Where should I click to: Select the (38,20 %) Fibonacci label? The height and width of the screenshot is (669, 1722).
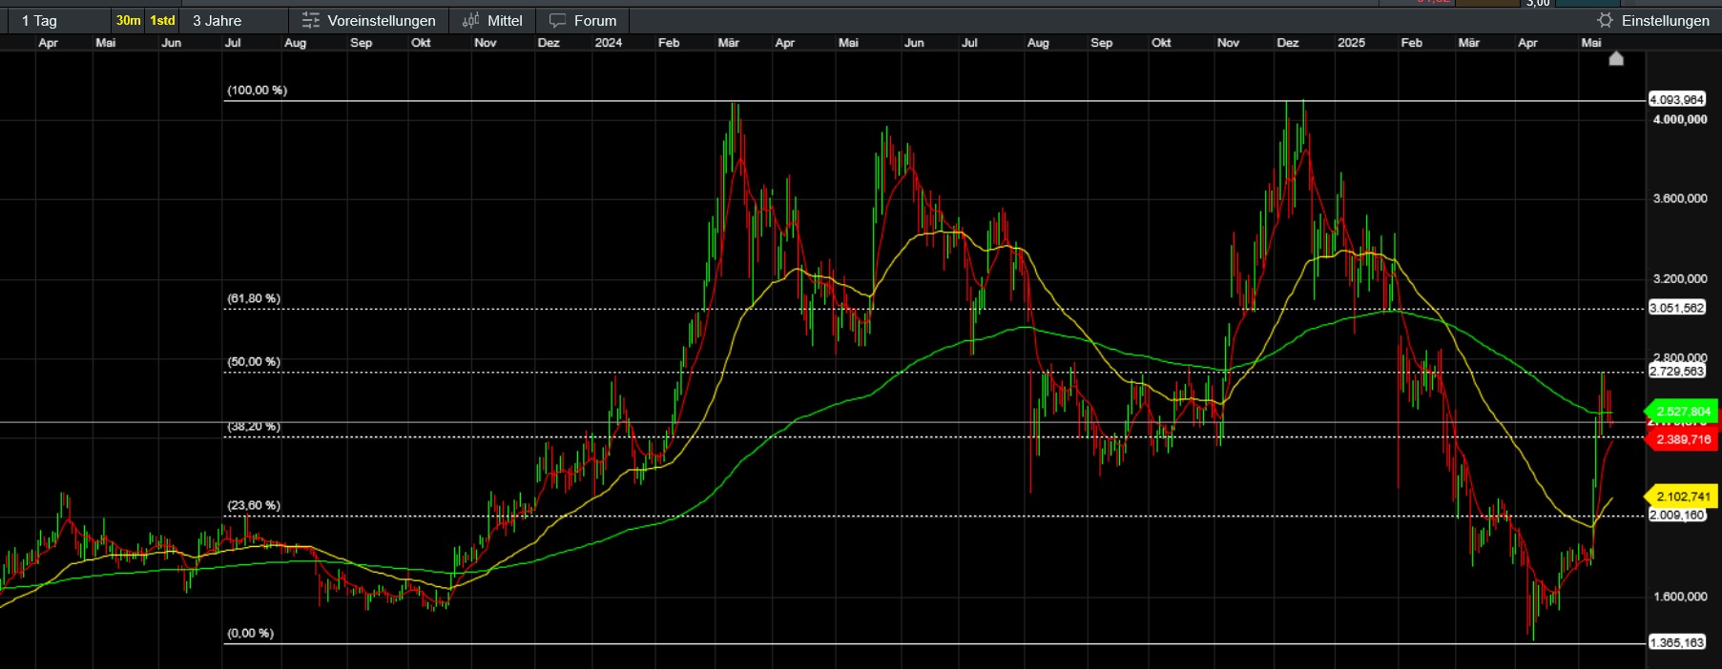click(x=254, y=426)
